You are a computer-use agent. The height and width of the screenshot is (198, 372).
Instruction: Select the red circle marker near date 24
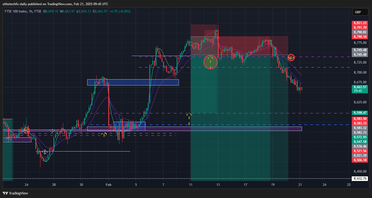click(x=26, y=131)
